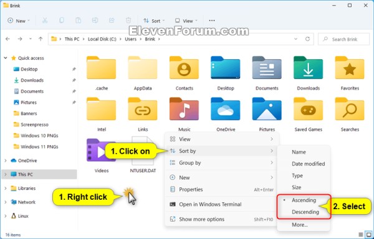This screenshot has height=239, width=374.
Task: Open the New dropdown in toolbar
Action: click(19, 21)
